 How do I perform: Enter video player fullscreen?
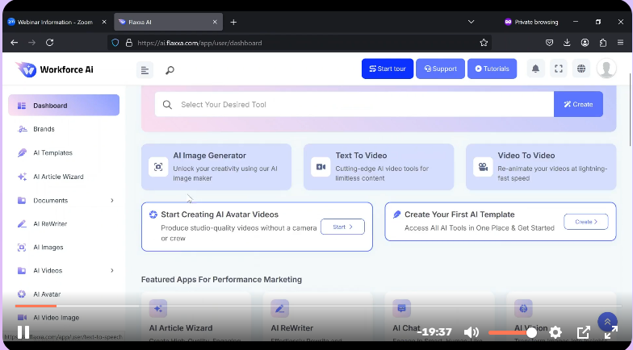610,332
